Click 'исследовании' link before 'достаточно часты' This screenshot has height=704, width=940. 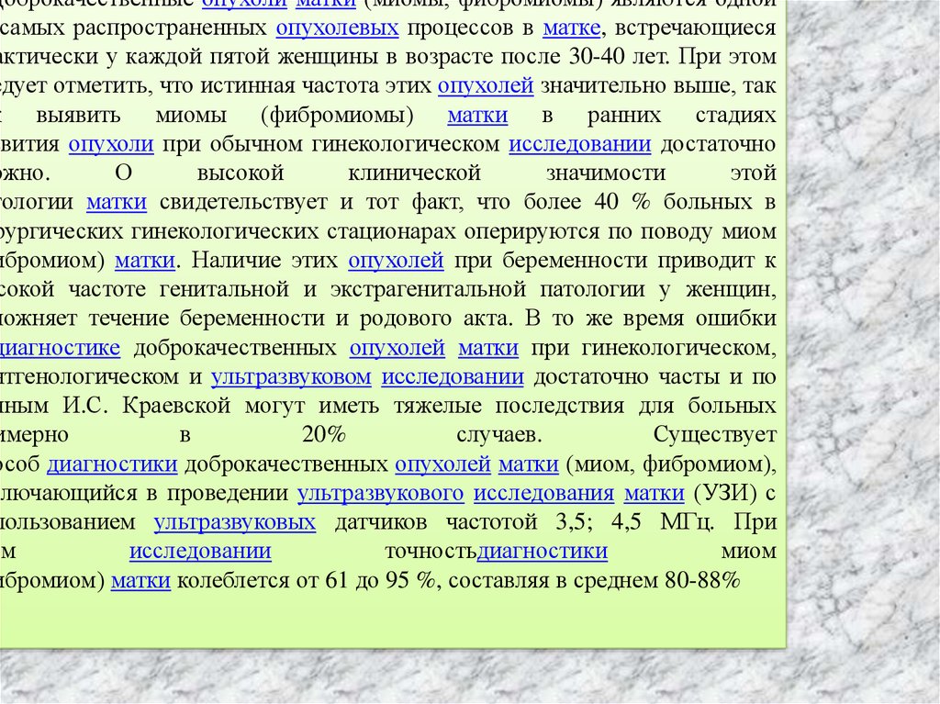(x=453, y=377)
